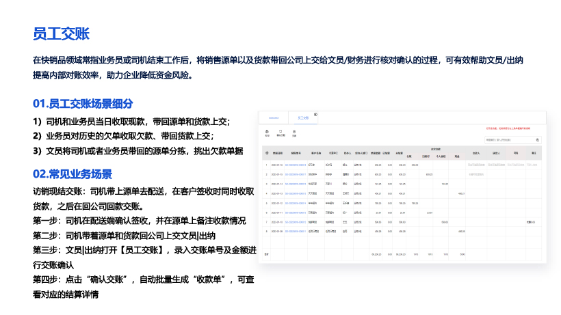Screen dimensions: 561x315
Task: Click inside the search input field
Action: [x=508, y=140]
